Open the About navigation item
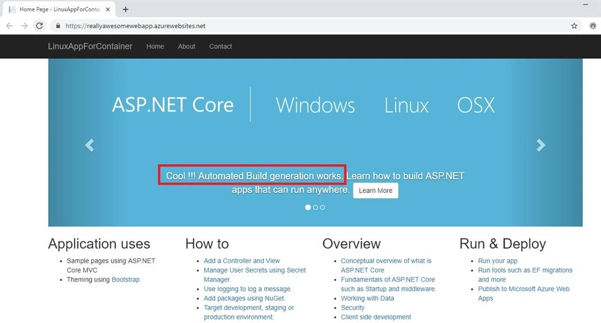This screenshot has height=323, width=601. point(187,46)
